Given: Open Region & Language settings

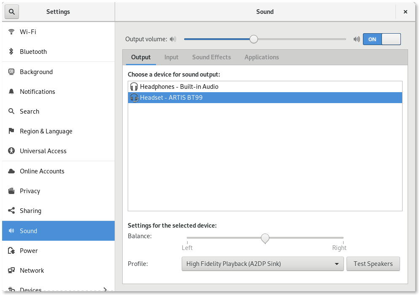Looking at the screenshot, I should tap(46, 131).
